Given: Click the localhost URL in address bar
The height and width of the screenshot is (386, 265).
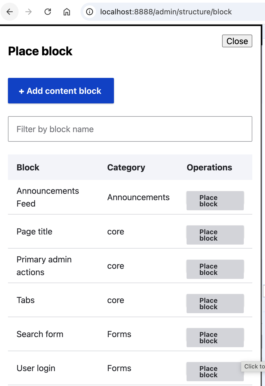Looking at the screenshot, I should point(166,12).
